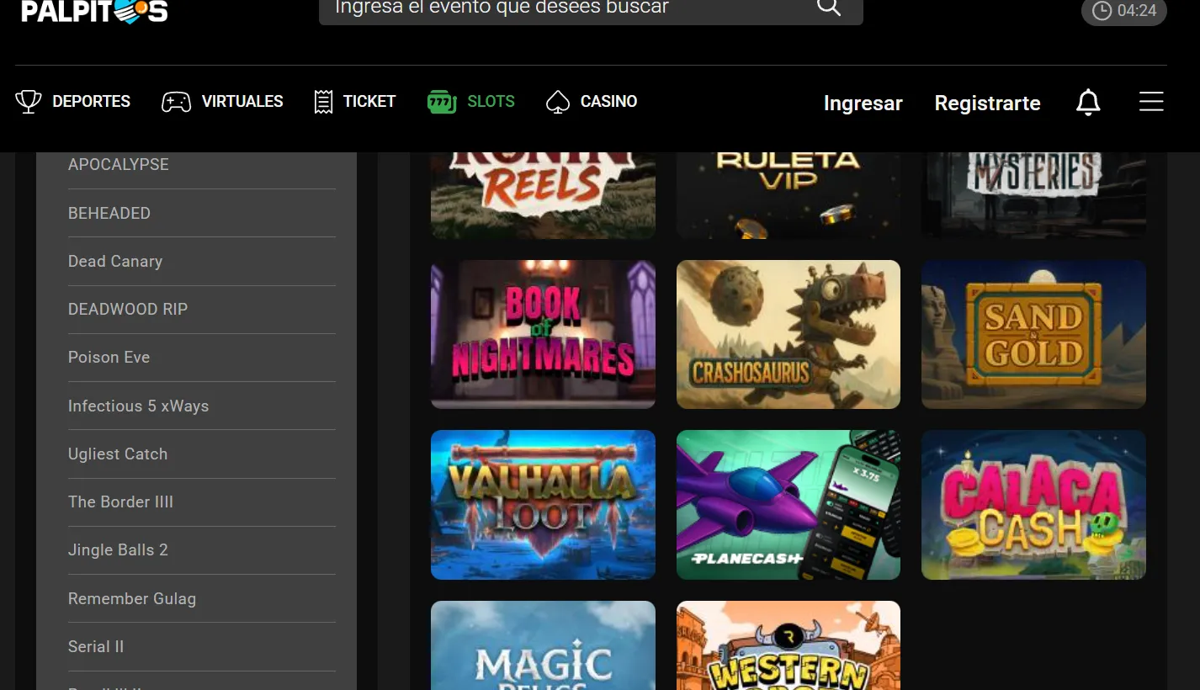
Task: Click the Casino spade icon
Action: tap(558, 102)
